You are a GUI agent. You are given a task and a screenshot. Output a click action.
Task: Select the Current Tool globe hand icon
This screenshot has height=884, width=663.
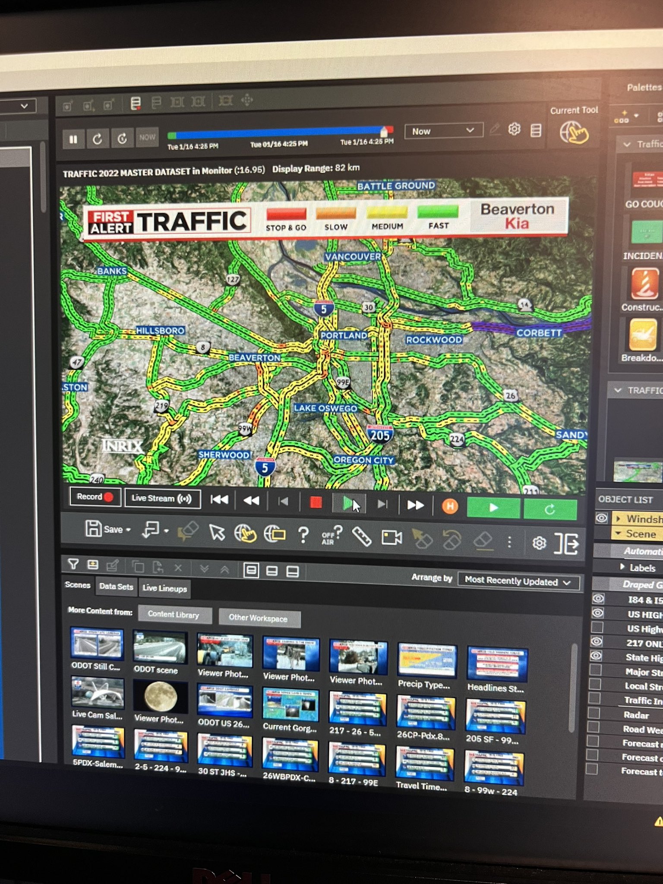click(574, 133)
